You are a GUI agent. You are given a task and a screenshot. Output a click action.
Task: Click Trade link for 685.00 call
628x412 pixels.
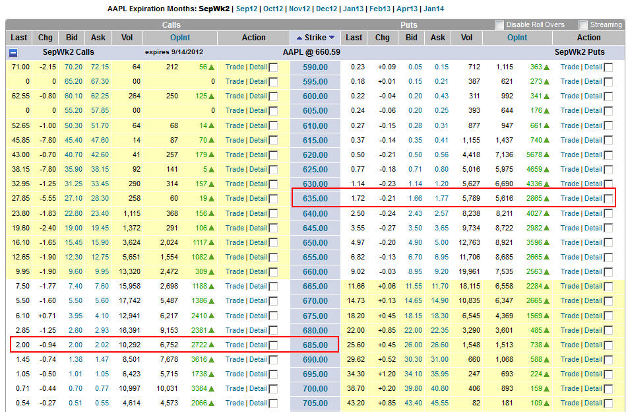234,345
